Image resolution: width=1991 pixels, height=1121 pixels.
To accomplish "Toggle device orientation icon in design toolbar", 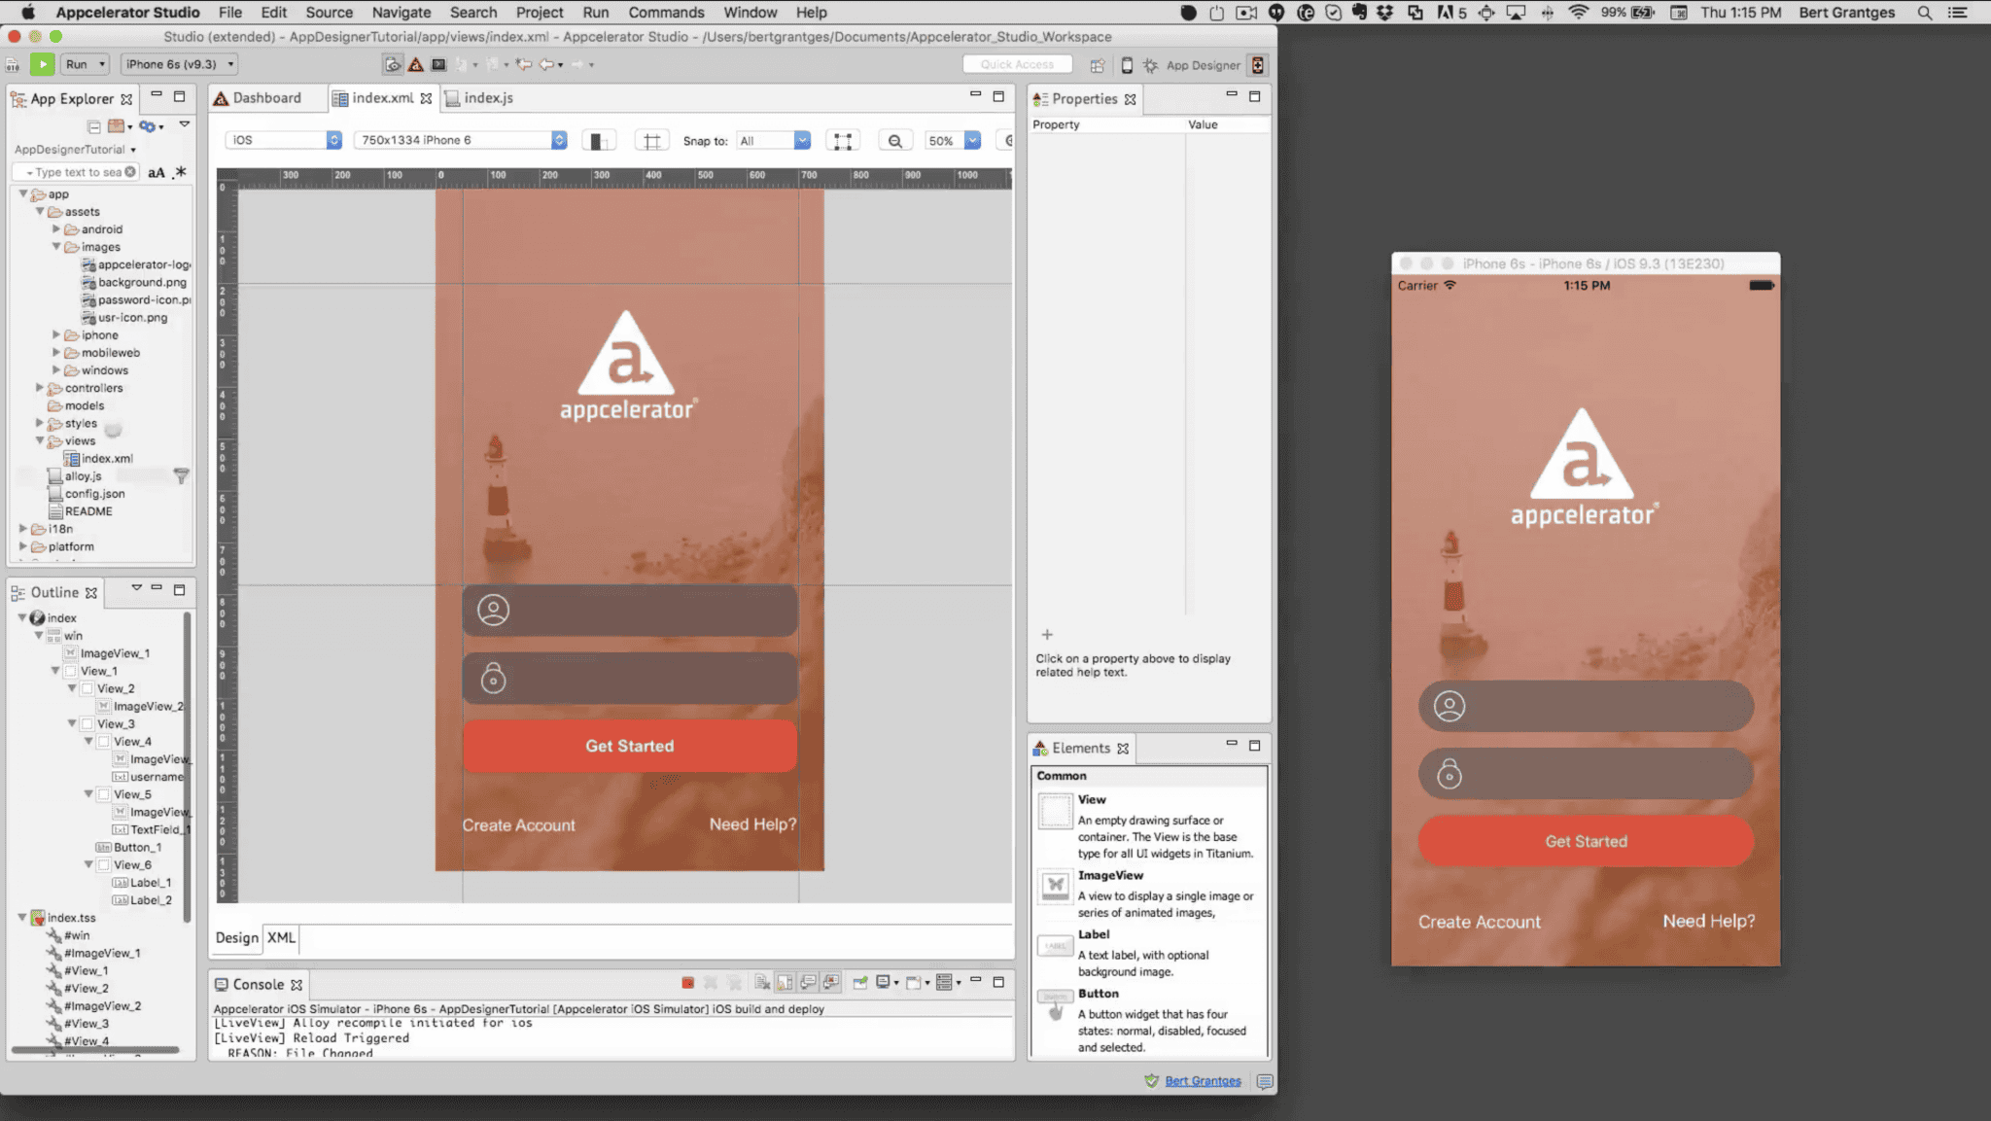I will click(x=599, y=141).
